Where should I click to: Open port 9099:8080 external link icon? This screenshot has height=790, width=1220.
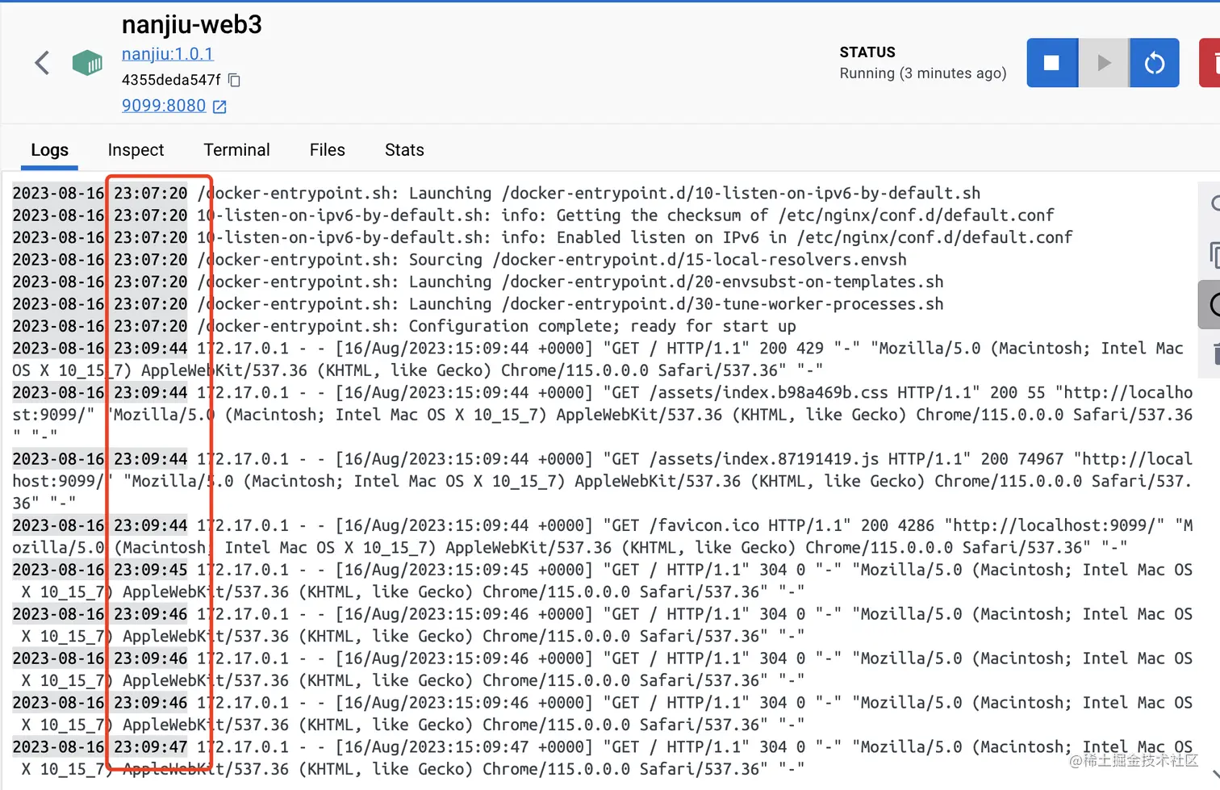point(219,107)
